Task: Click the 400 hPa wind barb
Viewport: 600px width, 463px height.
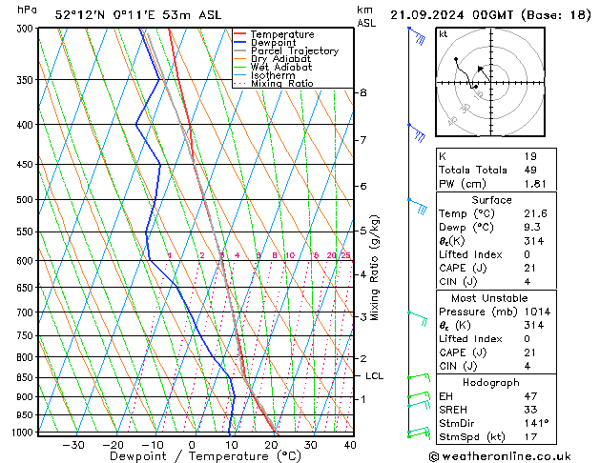Action: 417,133
